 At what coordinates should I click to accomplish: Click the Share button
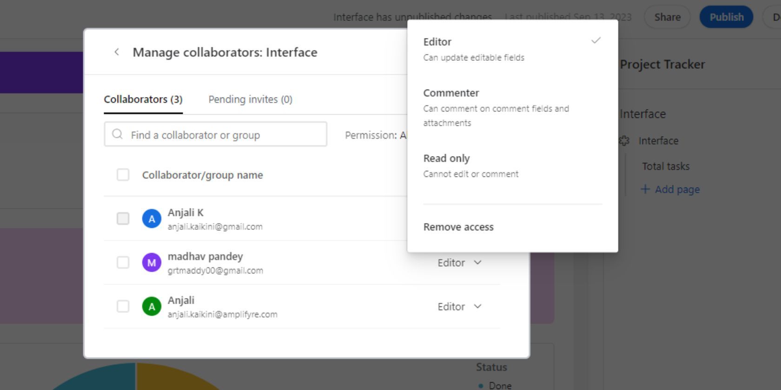tap(667, 17)
